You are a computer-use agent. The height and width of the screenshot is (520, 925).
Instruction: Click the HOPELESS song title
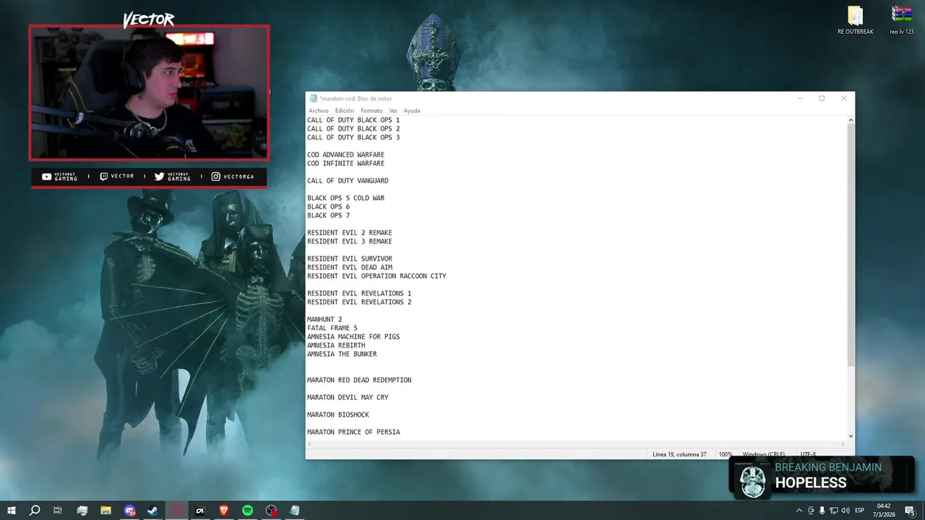[811, 482]
